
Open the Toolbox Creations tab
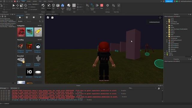[x=40, y=17]
